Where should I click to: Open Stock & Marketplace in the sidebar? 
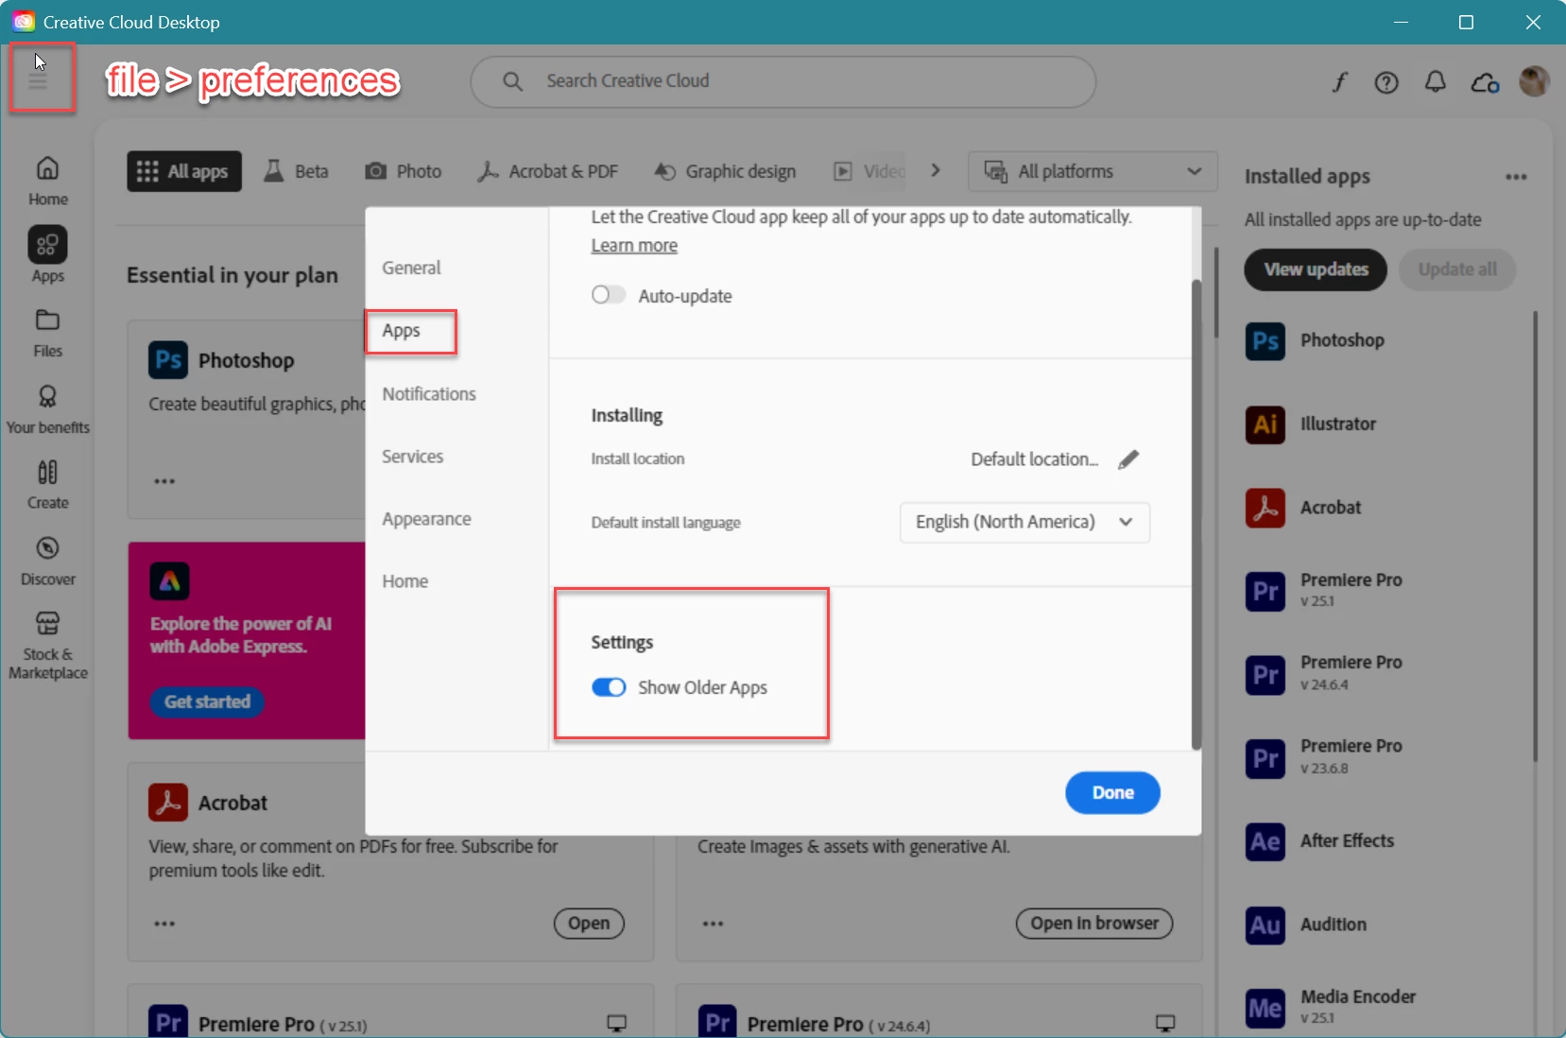(x=47, y=646)
